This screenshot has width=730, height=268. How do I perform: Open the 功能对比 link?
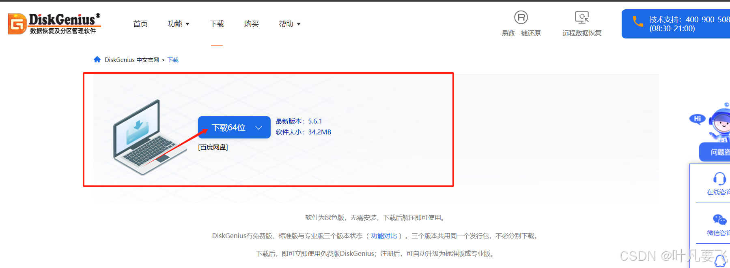pyautogui.click(x=384, y=236)
